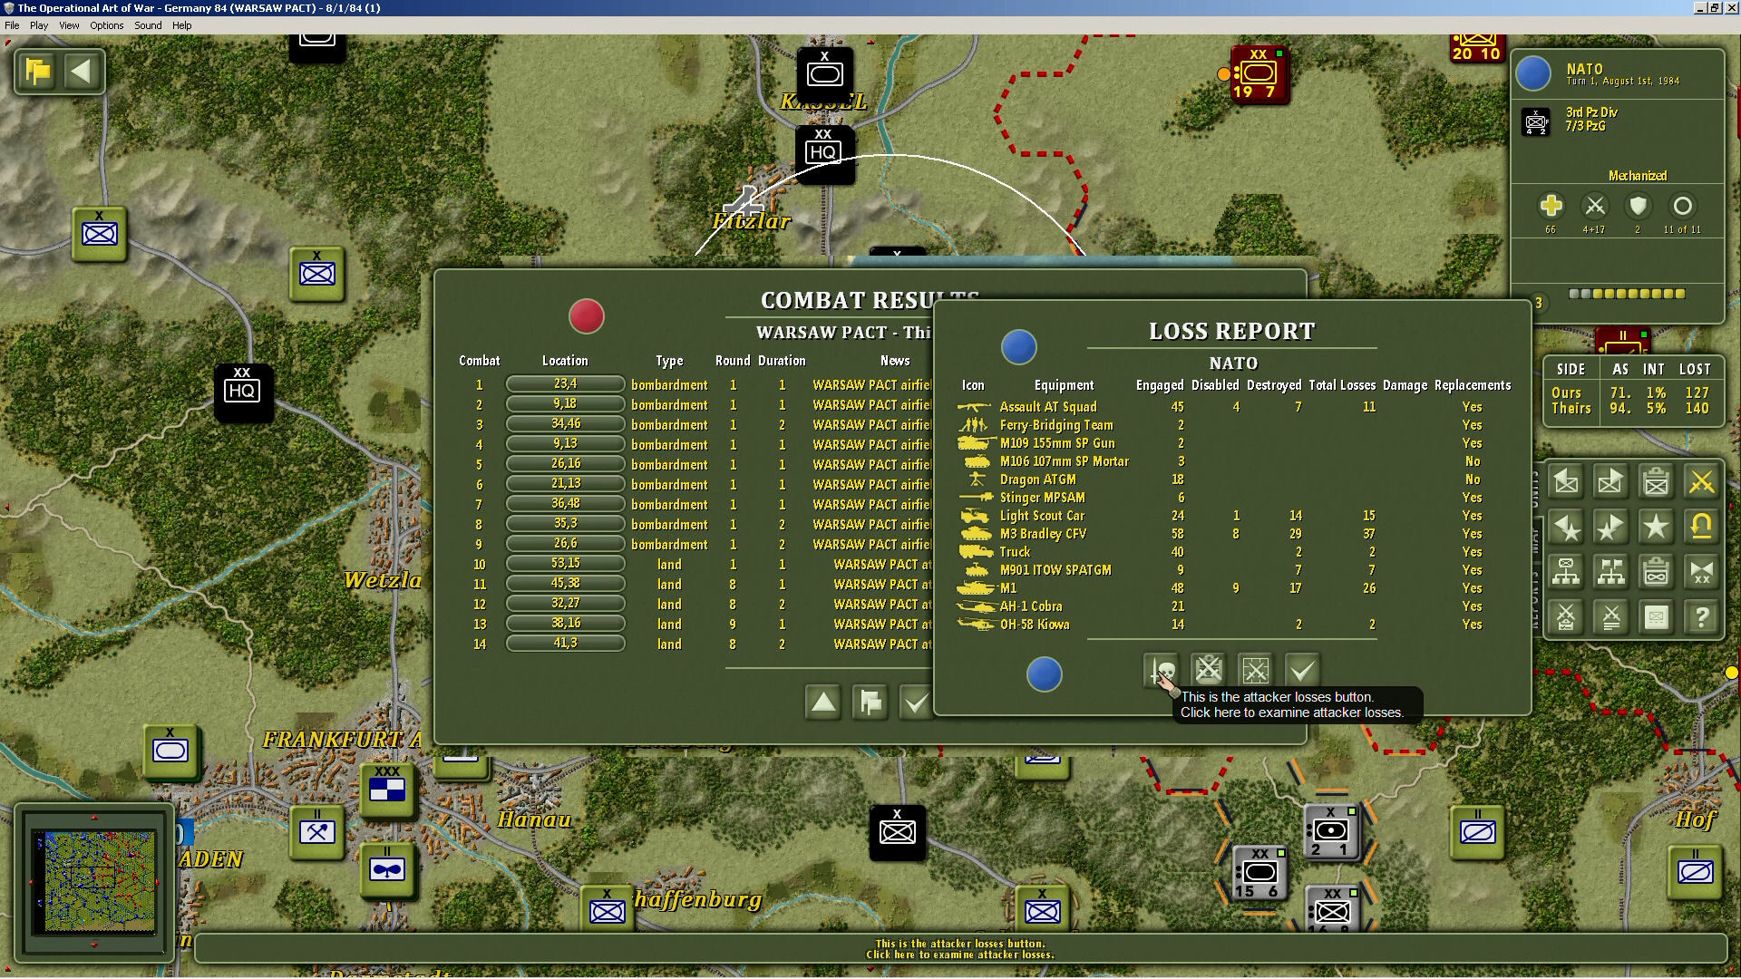The image size is (1741, 979).
Task: Click the attacker losses skull button
Action: 1162,671
